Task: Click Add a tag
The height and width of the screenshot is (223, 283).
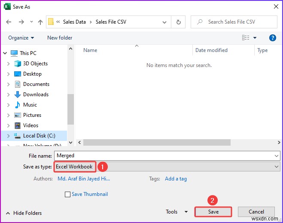Action: (176, 179)
